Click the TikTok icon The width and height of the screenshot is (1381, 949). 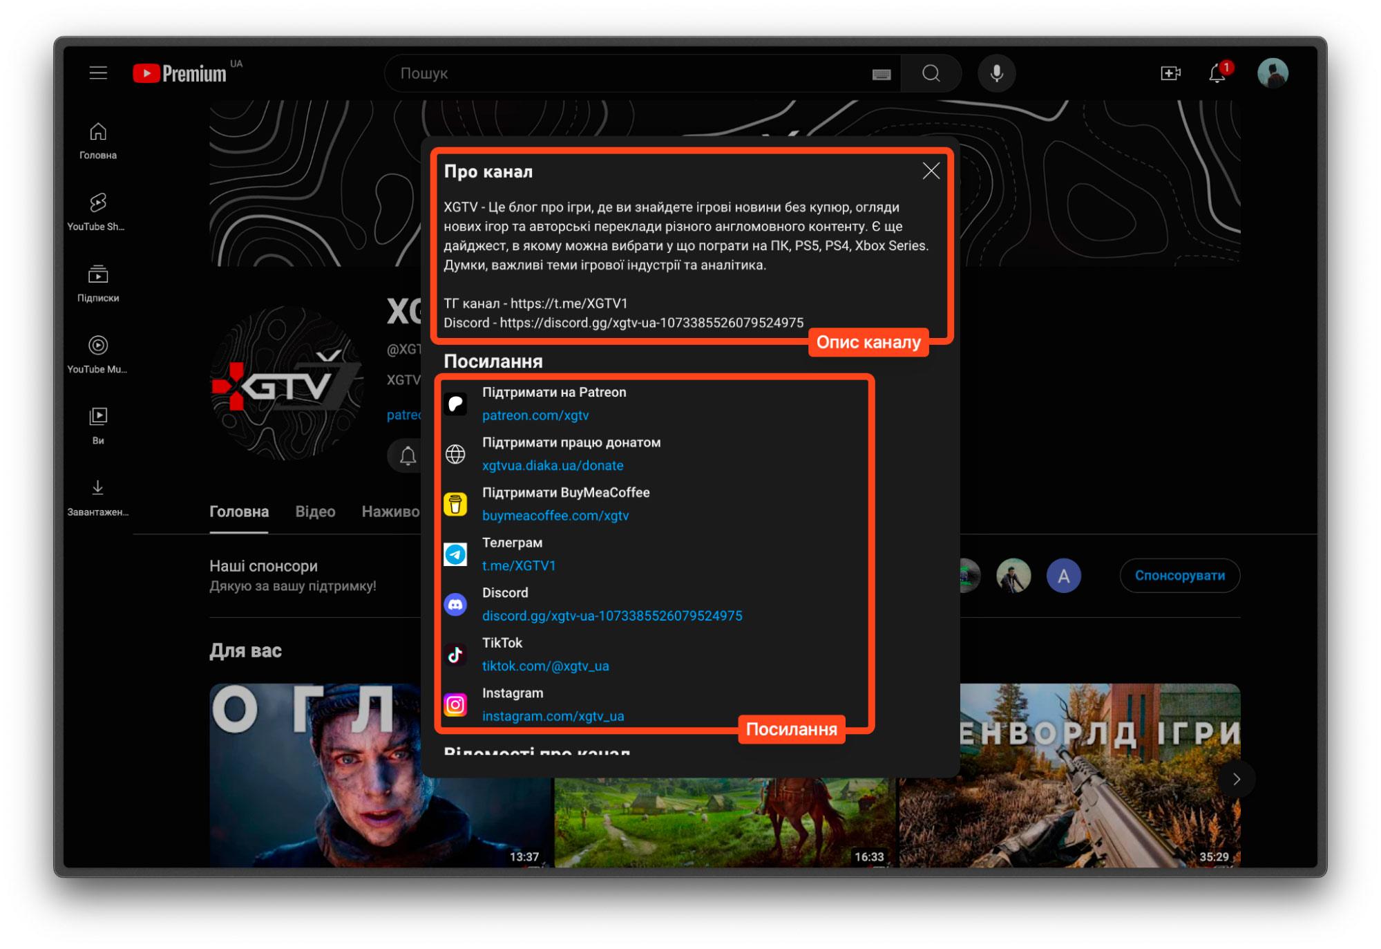pyautogui.click(x=455, y=655)
